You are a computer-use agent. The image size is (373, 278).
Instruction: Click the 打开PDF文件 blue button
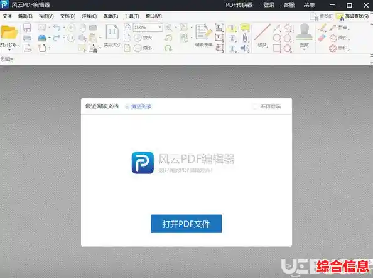[x=186, y=224]
